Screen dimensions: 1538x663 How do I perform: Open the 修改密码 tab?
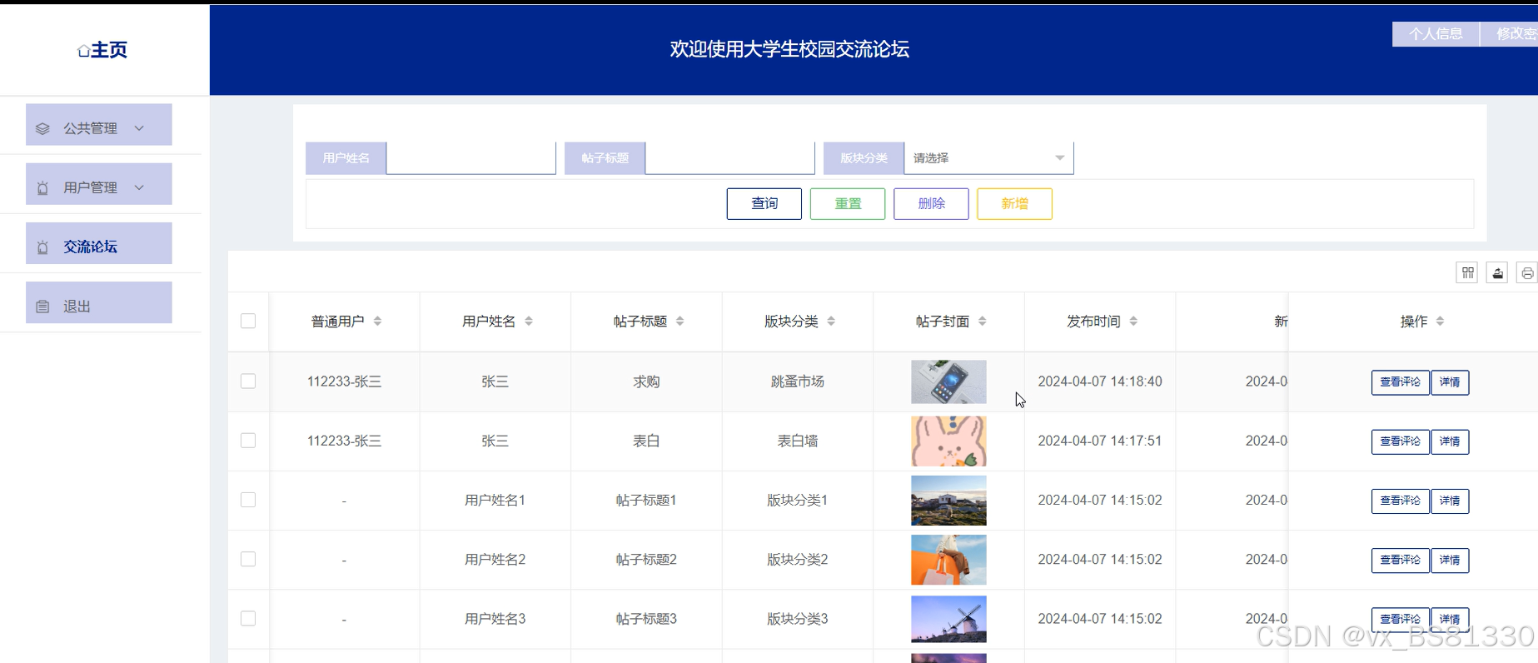(1510, 34)
